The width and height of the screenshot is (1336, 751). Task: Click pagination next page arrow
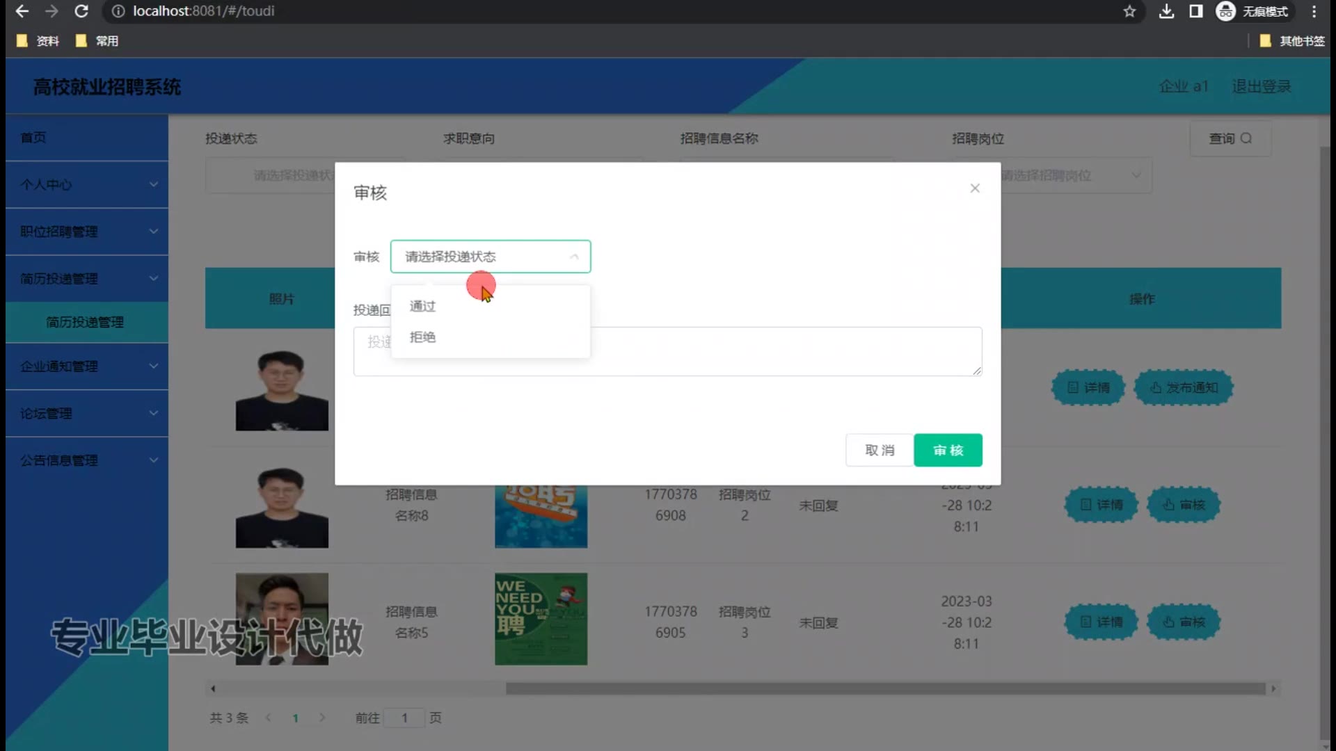tap(322, 718)
